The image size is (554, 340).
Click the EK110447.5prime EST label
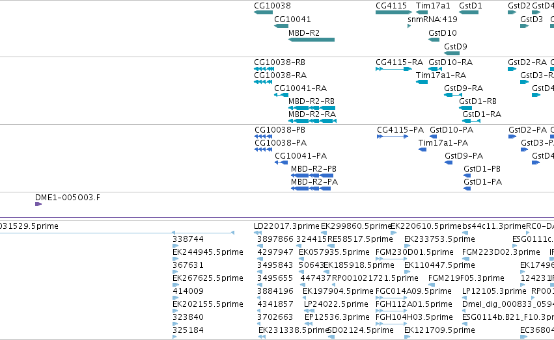point(439,266)
